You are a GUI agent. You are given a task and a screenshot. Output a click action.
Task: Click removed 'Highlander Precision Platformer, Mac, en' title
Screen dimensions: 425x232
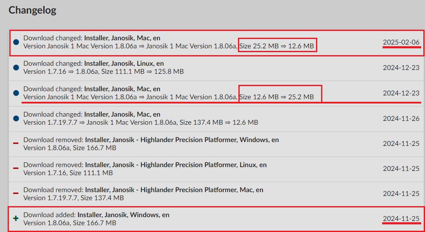pyautogui.click(x=174, y=190)
